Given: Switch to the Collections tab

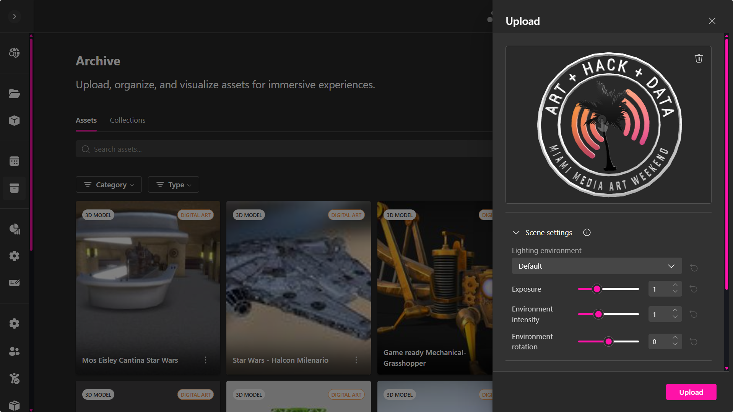Looking at the screenshot, I should (x=128, y=120).
